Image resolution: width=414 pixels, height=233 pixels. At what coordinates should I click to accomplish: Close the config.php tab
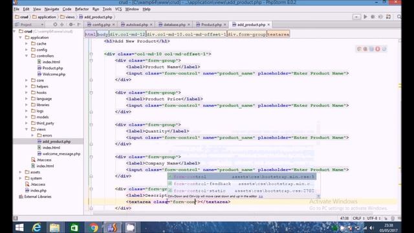coord(114,25)
